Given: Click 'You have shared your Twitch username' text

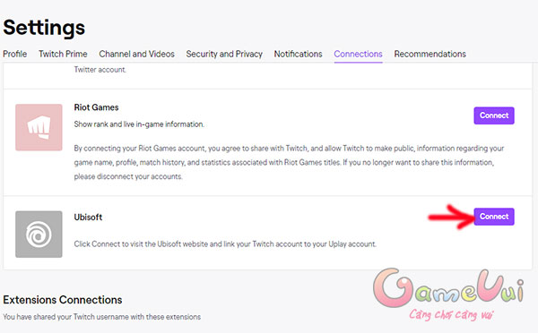Looking at the screenshot, I should pyautogui.click(x=101, y=317).
